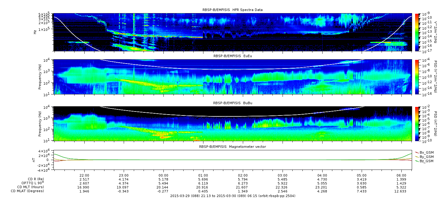Select the 'Magnetometer vector' panel title
This screenshot has width=442, height=201.
point(232,147)
